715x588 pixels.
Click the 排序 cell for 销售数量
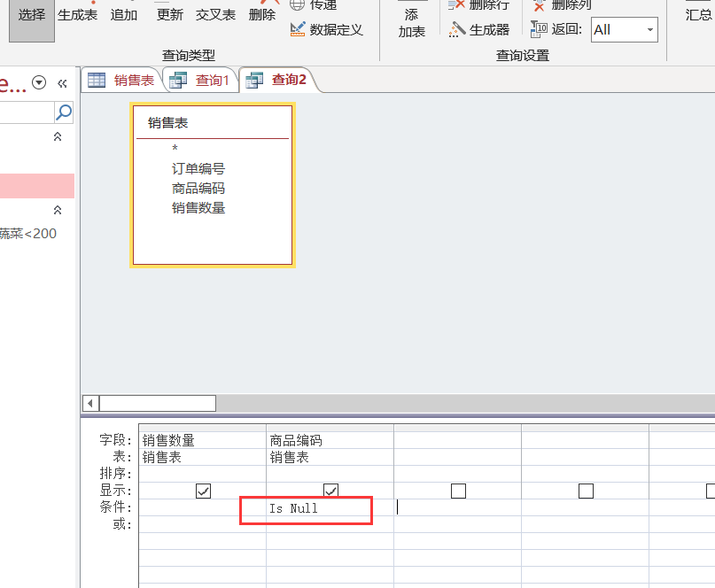[203, 474]
